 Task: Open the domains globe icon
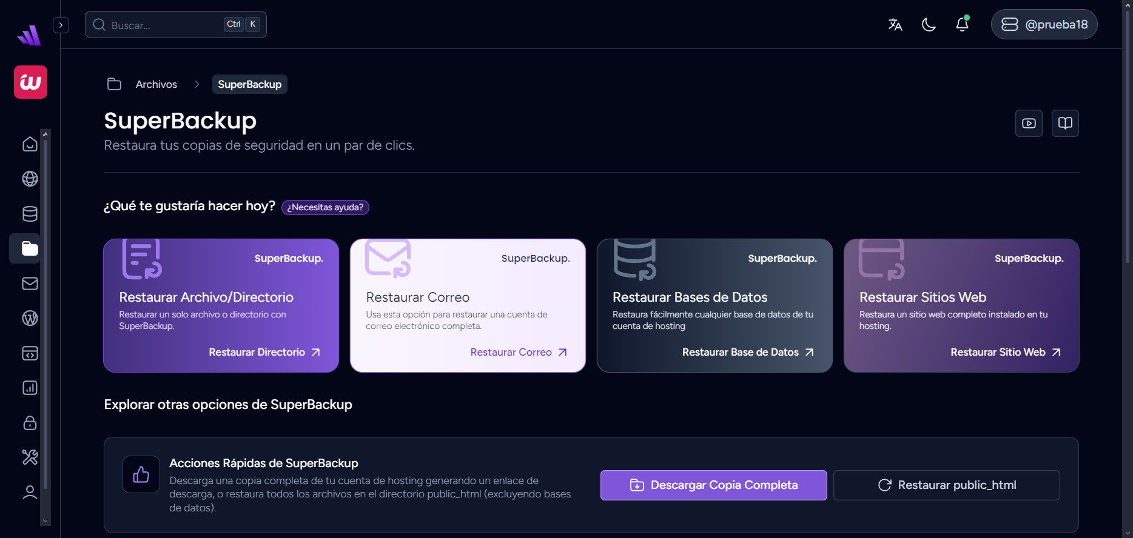coord(30,179)
